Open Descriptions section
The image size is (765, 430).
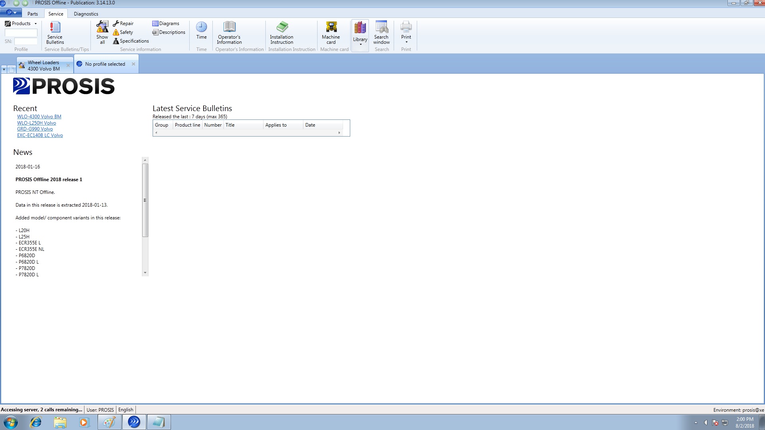tap(169, 32)
